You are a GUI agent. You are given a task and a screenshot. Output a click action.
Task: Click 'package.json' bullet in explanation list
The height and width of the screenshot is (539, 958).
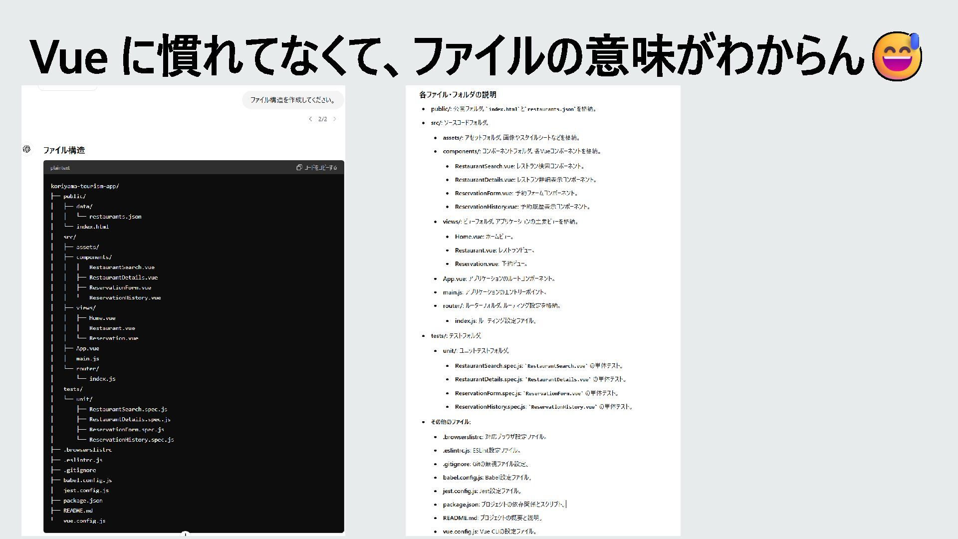pyautogui.click(x=461, y=505)
